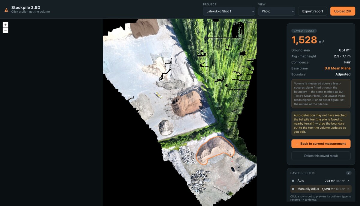Delete the Auto saved result
360x206 pixels.
(x=348, y=181)
